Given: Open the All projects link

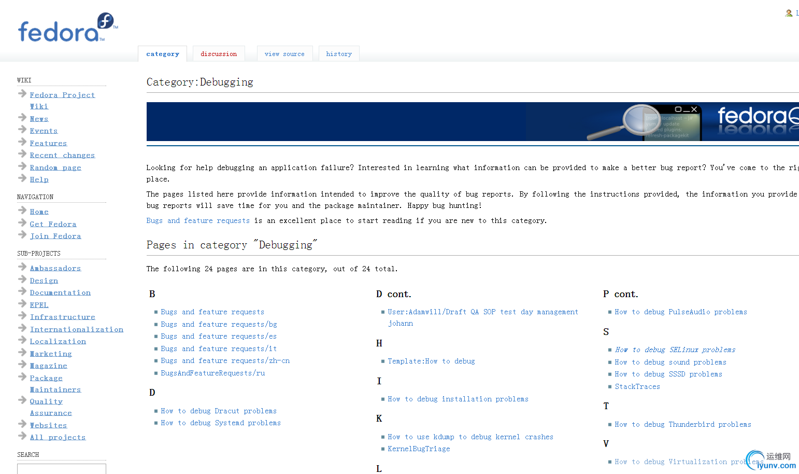Looking at the screenshot, I should [x=58, y=437].
